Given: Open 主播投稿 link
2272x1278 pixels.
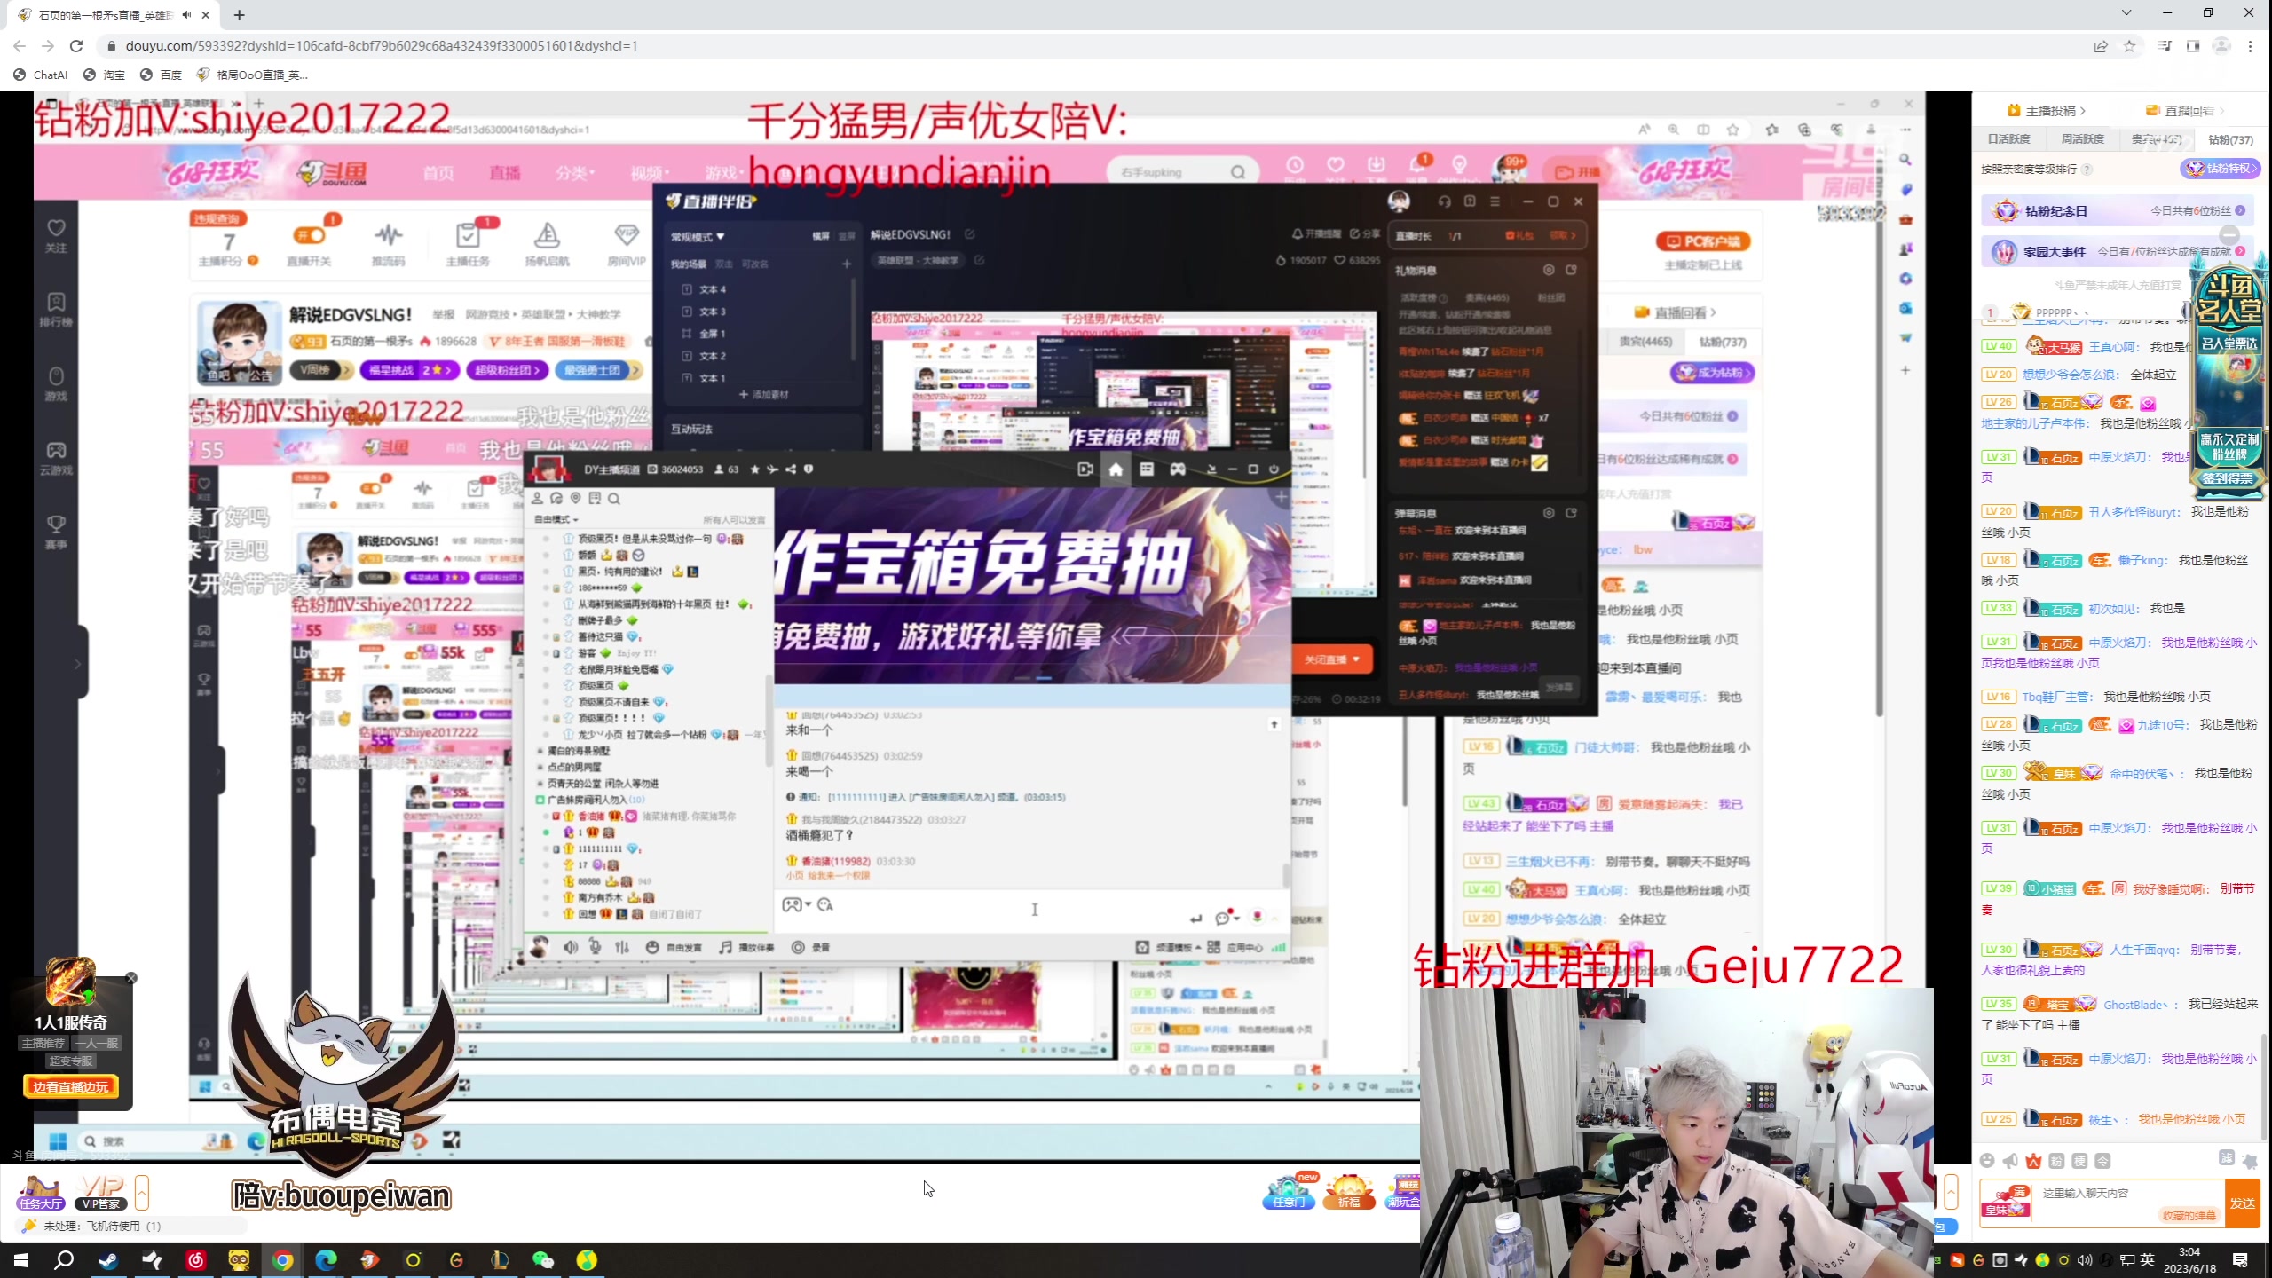Looking at the screenshot, I should [x=2047, y=111].
